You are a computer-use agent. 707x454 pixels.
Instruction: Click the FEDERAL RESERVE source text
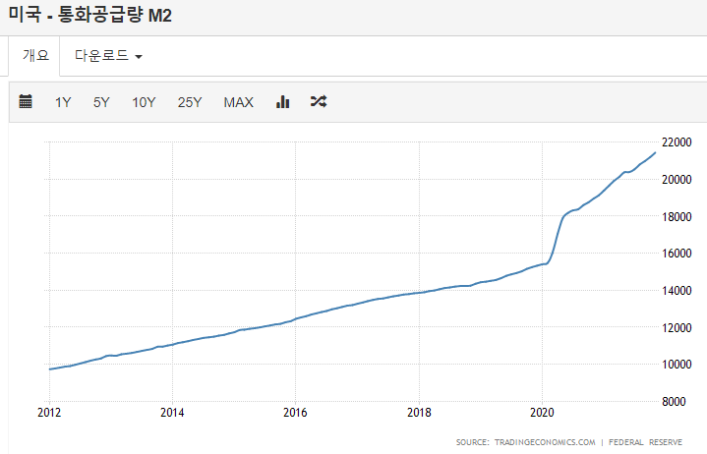tap(645, 442)
